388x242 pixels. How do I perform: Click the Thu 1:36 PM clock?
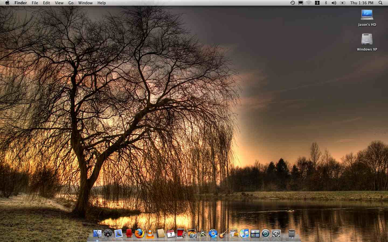[x=362, y=3]
